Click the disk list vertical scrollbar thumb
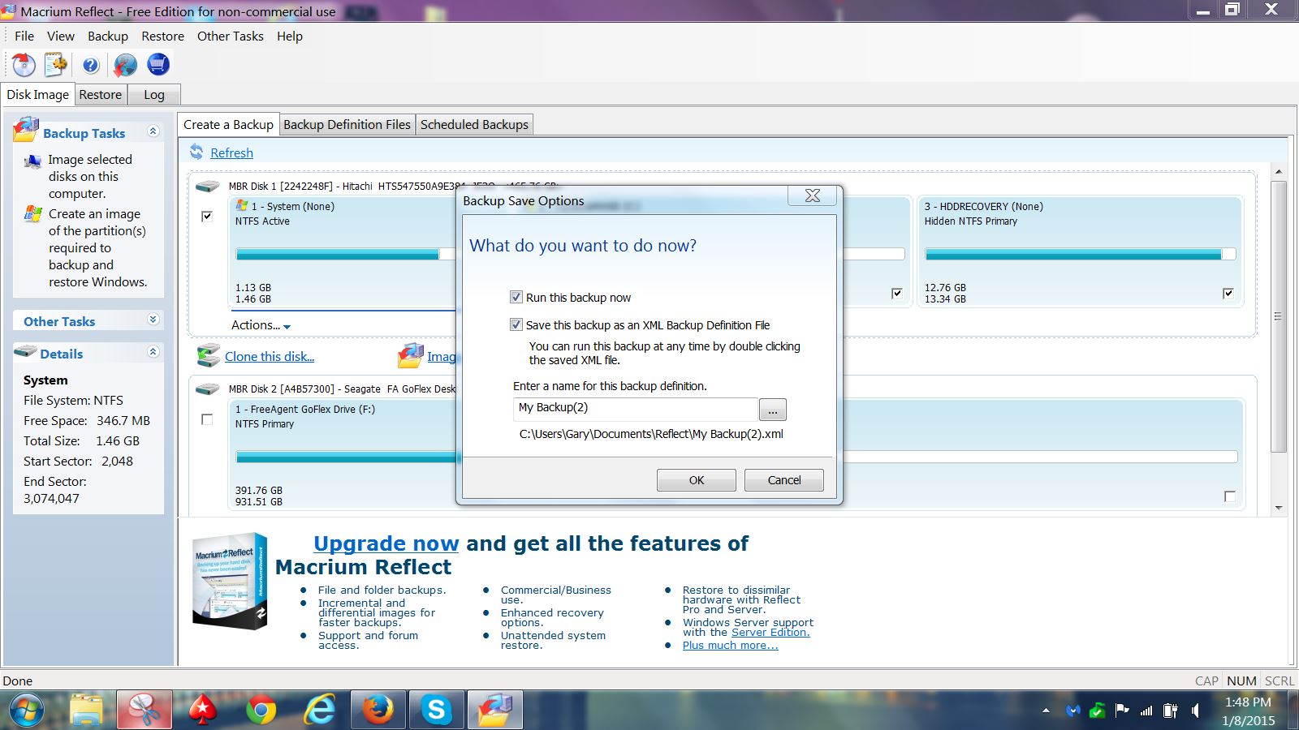This screenshot has height=730, width=1299. pyautogui.click(x=1279, y=316)
